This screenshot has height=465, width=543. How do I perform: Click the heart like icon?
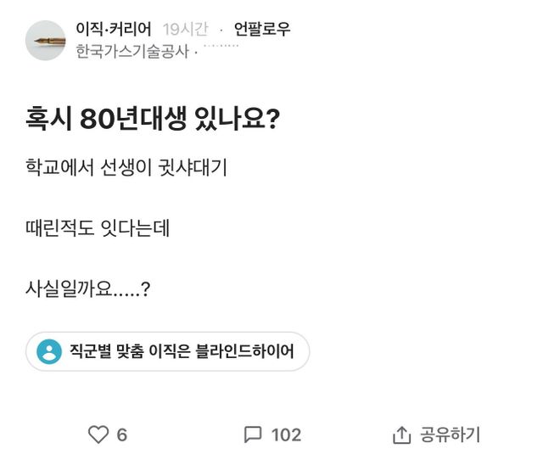pos(98,435)
